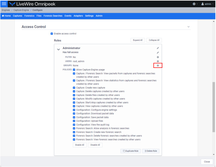Collapse the Administrator role with its chevron

tap(59, 49)
